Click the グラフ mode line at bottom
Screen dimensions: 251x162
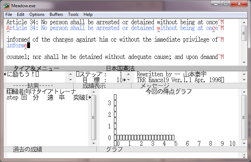[x=114, y=149]
